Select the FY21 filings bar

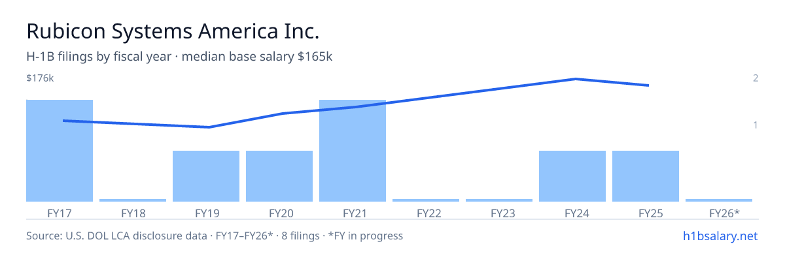pyautogui.click(x=353, y=151)
